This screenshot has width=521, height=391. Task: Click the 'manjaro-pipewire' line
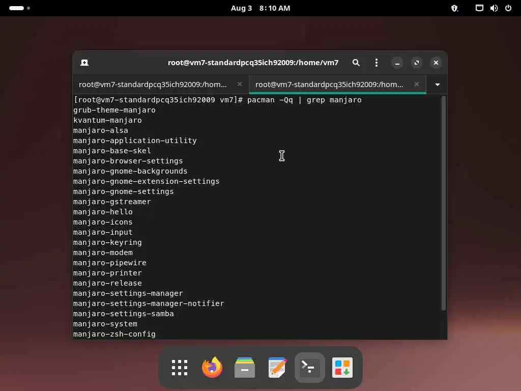click(110, 263)
